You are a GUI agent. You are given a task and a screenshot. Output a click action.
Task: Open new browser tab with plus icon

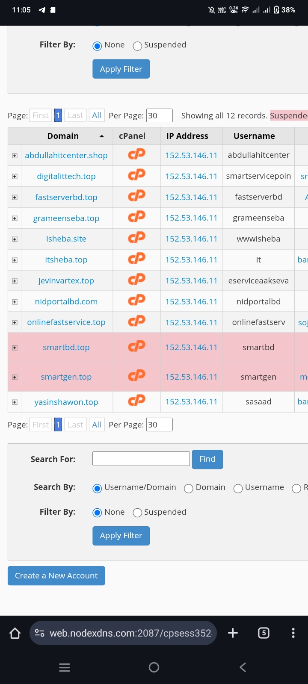233,633
